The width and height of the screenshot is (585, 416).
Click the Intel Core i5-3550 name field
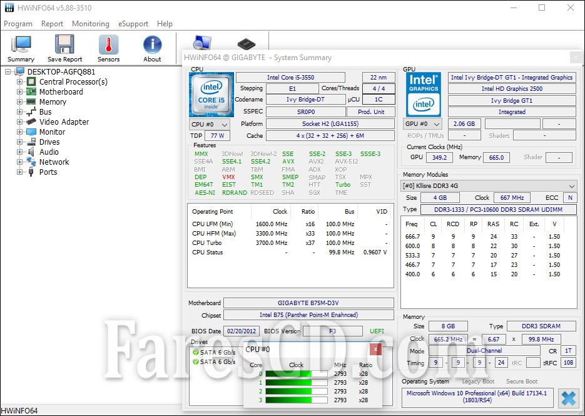[291, 77]
